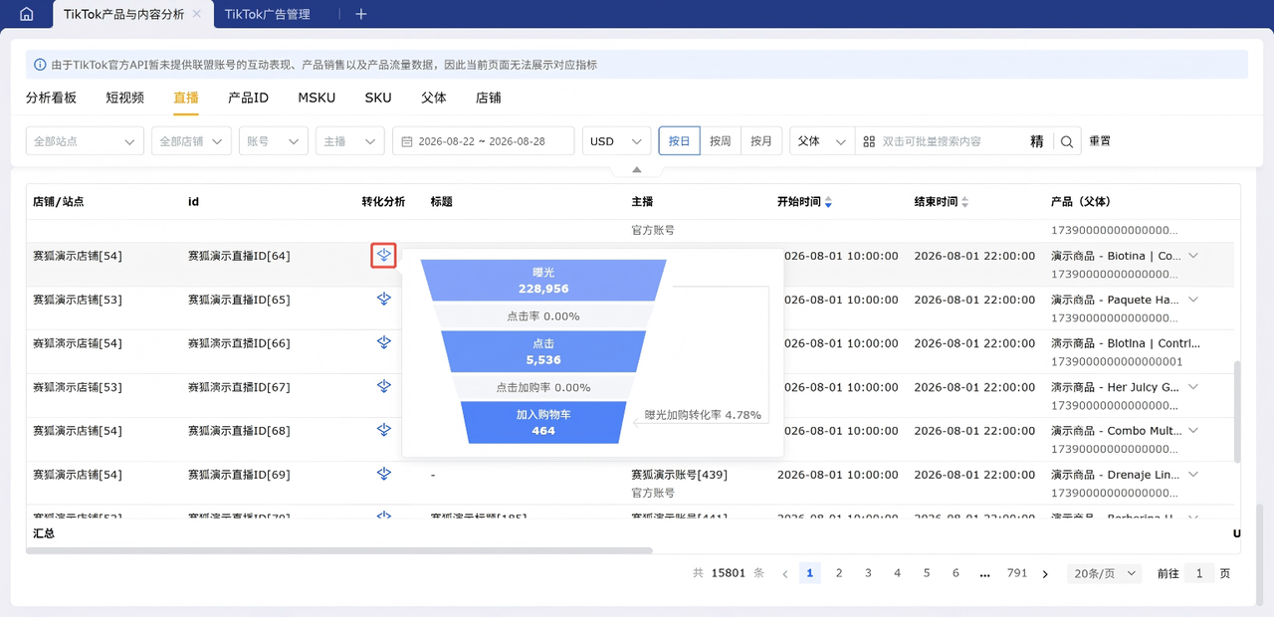Viewport: 1274px width, 617px height.
Task: Go to page 6
Action: click(955, 573)
